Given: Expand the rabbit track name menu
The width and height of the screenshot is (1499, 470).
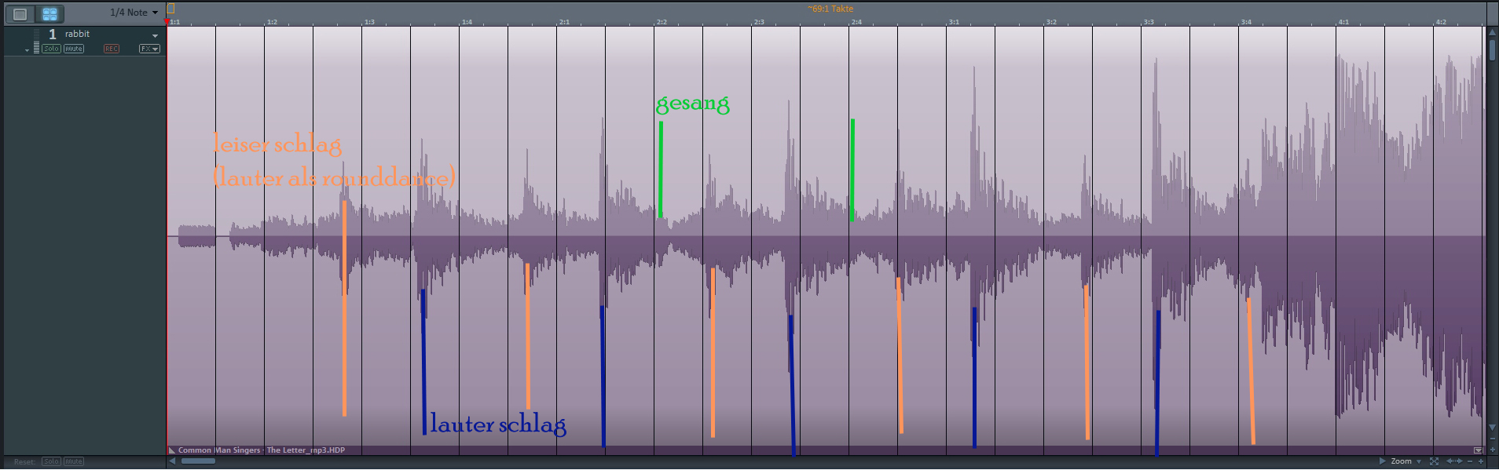Looking at the screenshot, I should point(155,35).
